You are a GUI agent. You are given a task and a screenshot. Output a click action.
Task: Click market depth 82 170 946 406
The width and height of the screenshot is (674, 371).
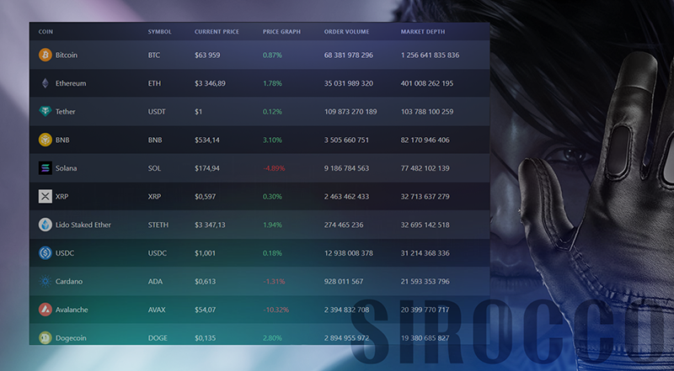425,140
